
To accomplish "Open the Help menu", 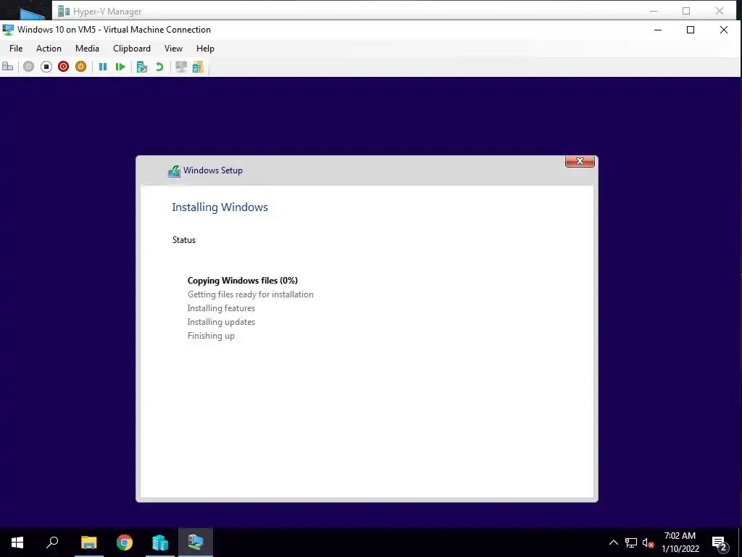I will pyautogui.click(x=205, y=49).
